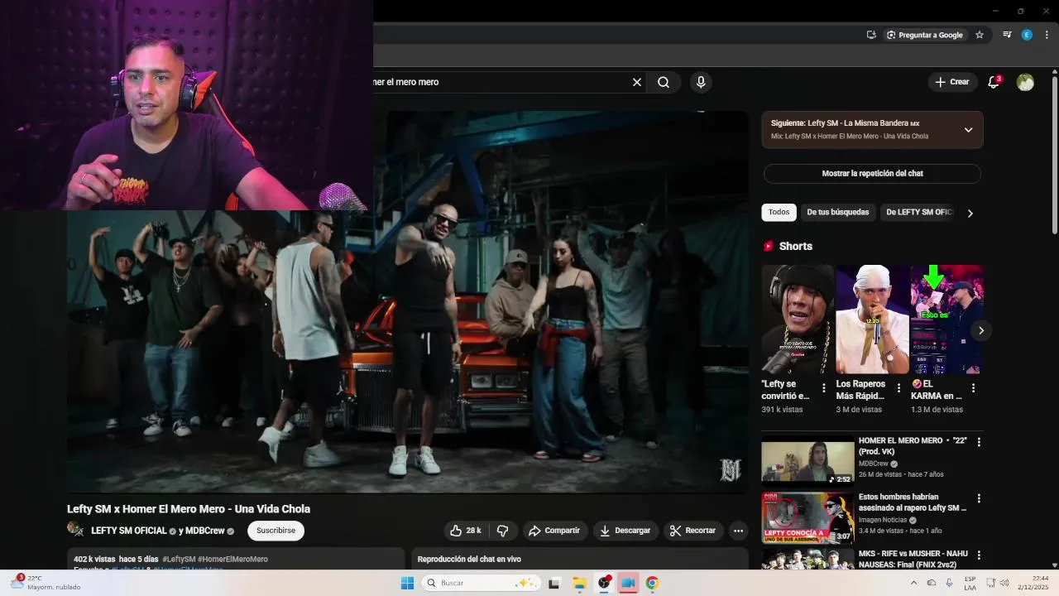
Task: Click Windows taskbar Buscar box
Action: 482,583
